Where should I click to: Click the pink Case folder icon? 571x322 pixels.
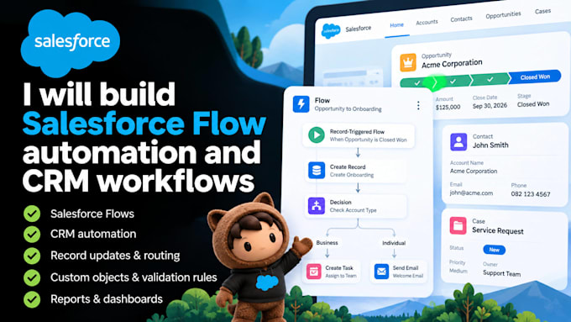pos(458,225)
